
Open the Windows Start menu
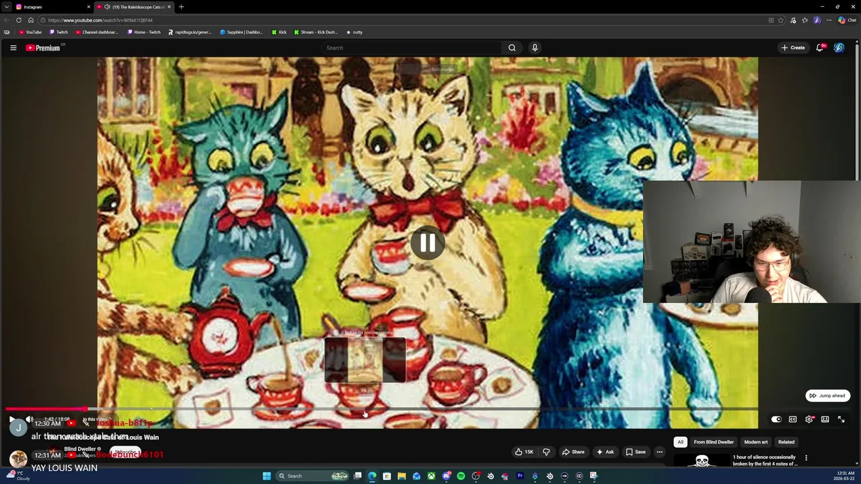tap(266, 476)
